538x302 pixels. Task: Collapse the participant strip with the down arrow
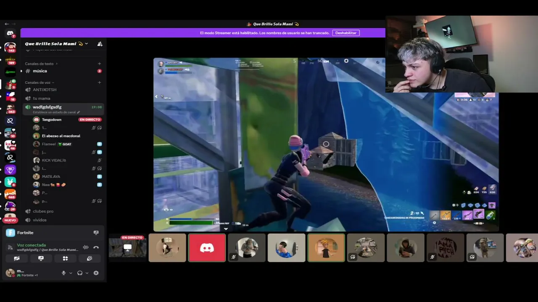pyautogui.click(x=226, y=229)
